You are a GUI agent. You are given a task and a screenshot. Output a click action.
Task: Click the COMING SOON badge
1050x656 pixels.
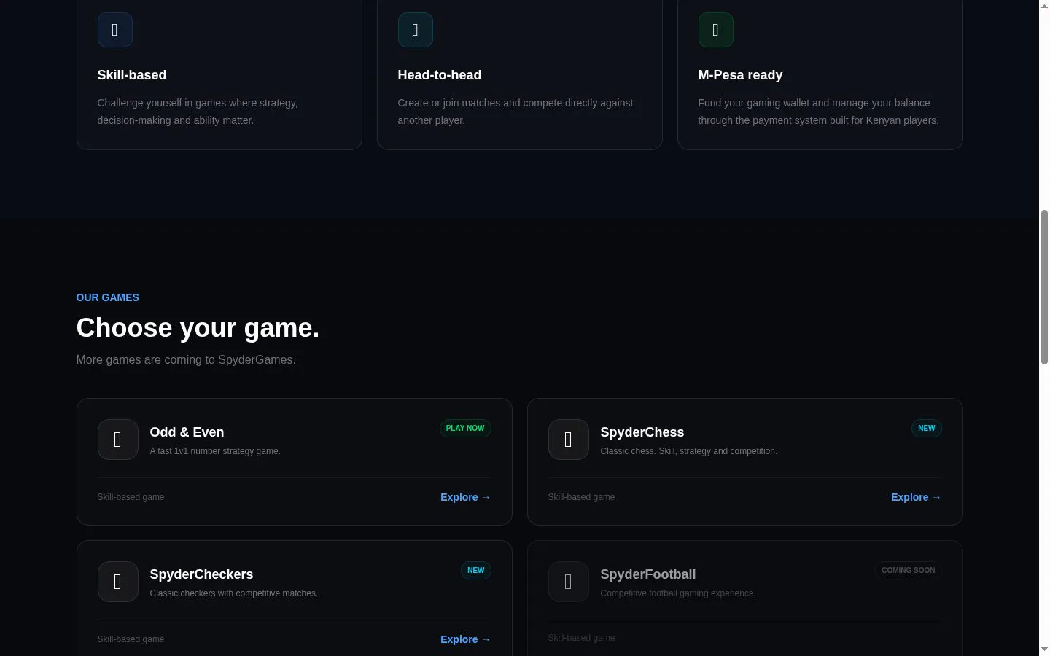pyautogui.click(x=908, y=571)
